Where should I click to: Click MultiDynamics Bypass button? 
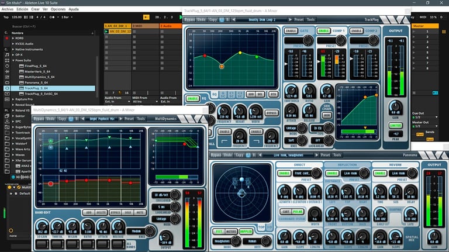39,119
